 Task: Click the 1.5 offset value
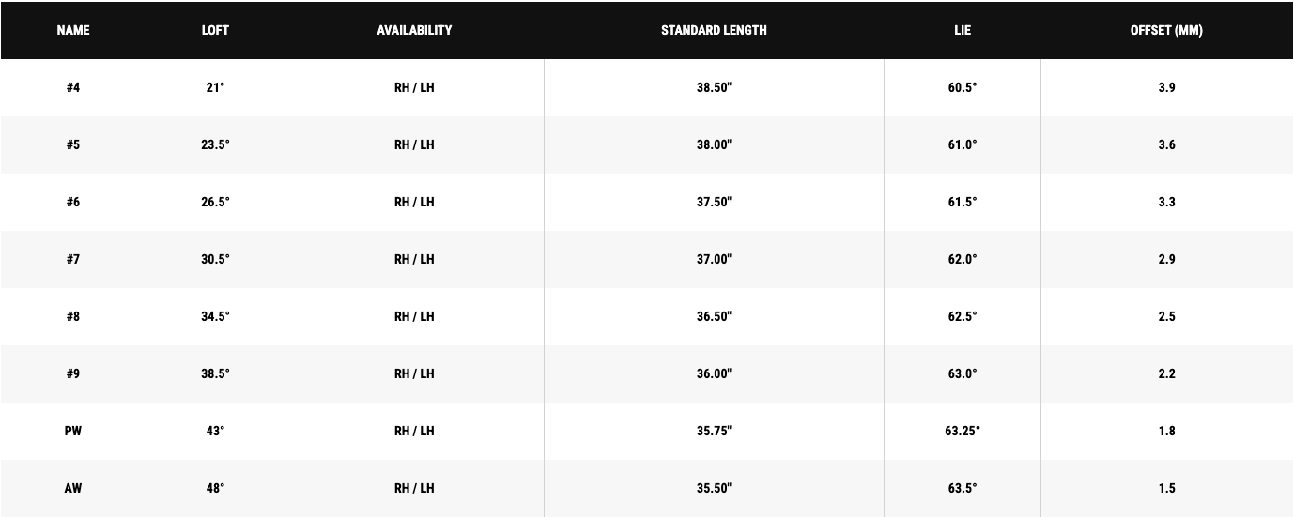1166,488
